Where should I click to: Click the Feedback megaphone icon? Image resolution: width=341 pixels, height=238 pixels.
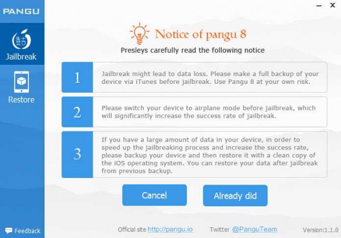click(7, 231)
